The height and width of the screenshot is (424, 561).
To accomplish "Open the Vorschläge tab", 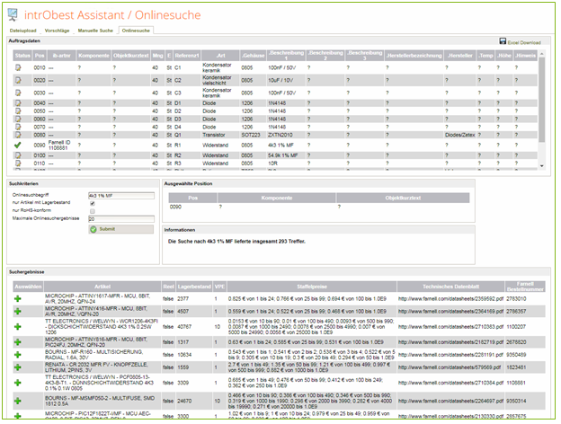I will click(57, 31).
